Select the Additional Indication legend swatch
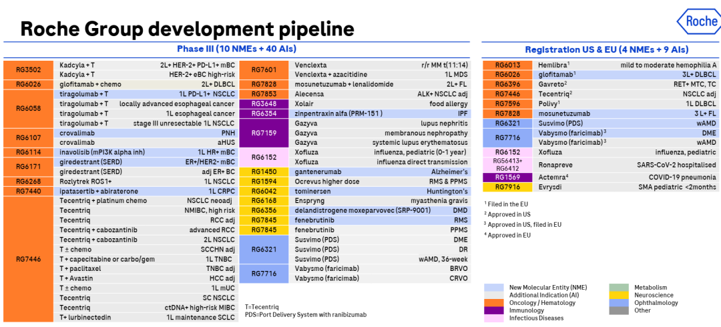The image size is (721, 327). pos(494,295)
